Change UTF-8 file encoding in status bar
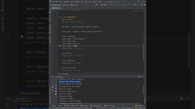The width and height of the screenshot is (195, 109). [x=107, y=108]
